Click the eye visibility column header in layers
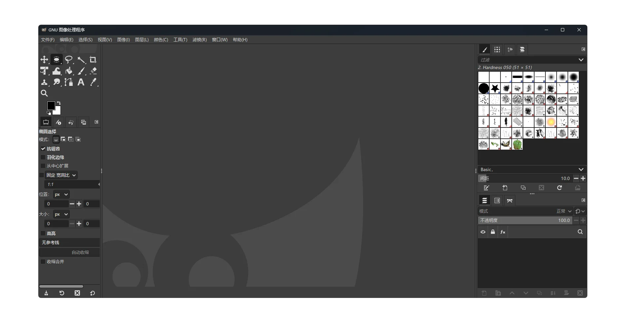 point(483,232)
